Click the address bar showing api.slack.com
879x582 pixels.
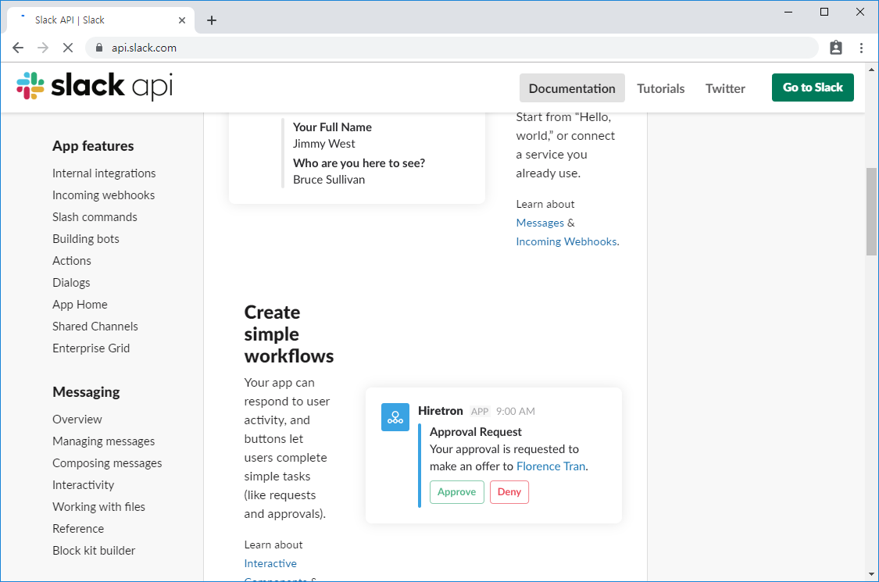click(452, 48)
